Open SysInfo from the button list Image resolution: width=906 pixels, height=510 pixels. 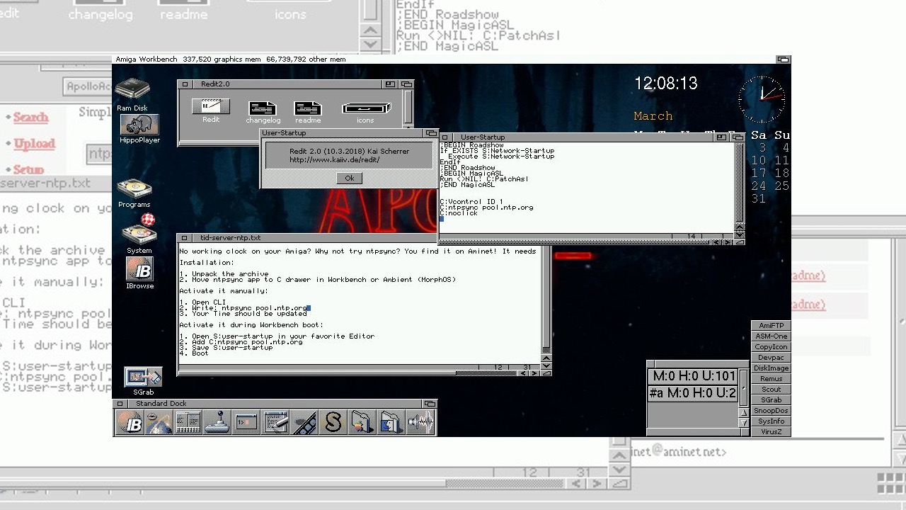[771, 421]
